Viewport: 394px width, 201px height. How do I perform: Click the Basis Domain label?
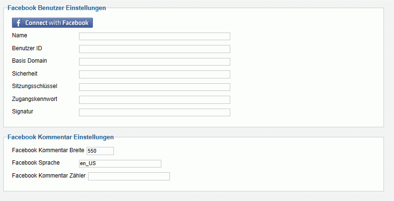tap(29, 61)
